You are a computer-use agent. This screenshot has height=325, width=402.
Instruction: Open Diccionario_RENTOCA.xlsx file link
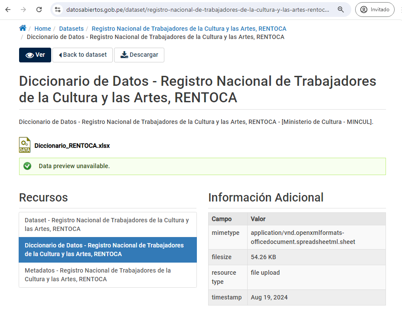tap(72, 146)
